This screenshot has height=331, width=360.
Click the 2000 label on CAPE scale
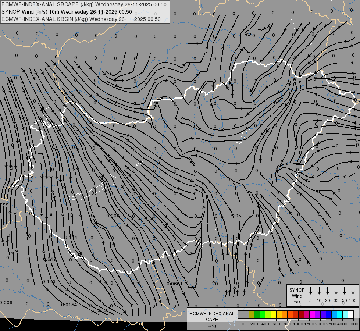click(320, 324)
